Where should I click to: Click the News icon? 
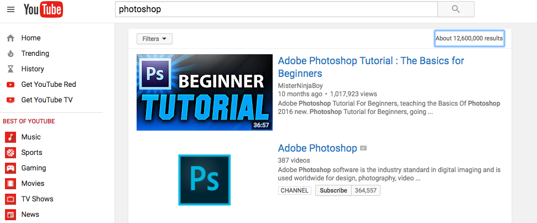pos(11,215)
